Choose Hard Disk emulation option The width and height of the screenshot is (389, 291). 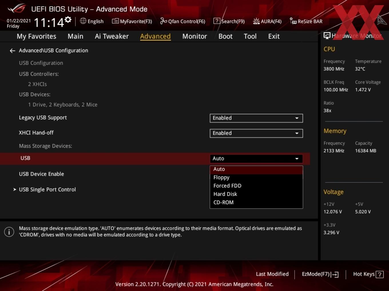click(x=256, y=194)
